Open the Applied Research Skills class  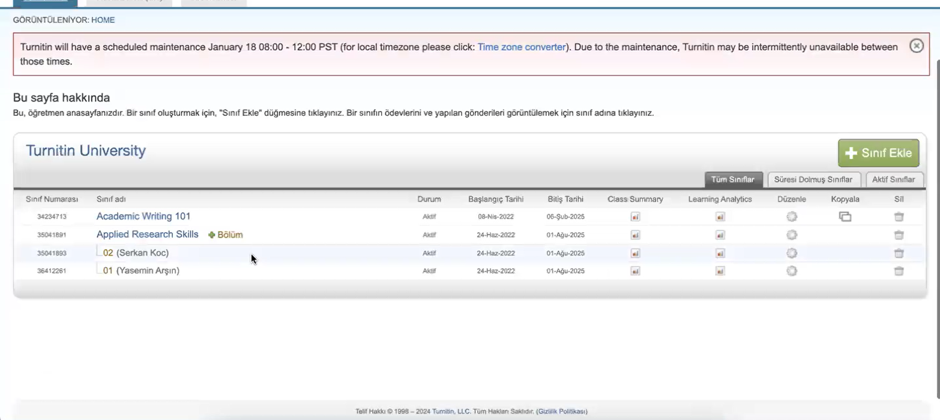(147, 235)
